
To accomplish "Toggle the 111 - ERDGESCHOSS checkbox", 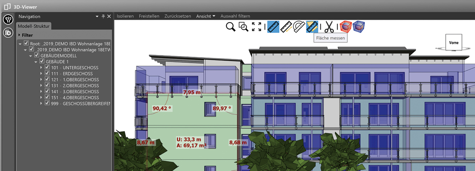I will 47,73.
